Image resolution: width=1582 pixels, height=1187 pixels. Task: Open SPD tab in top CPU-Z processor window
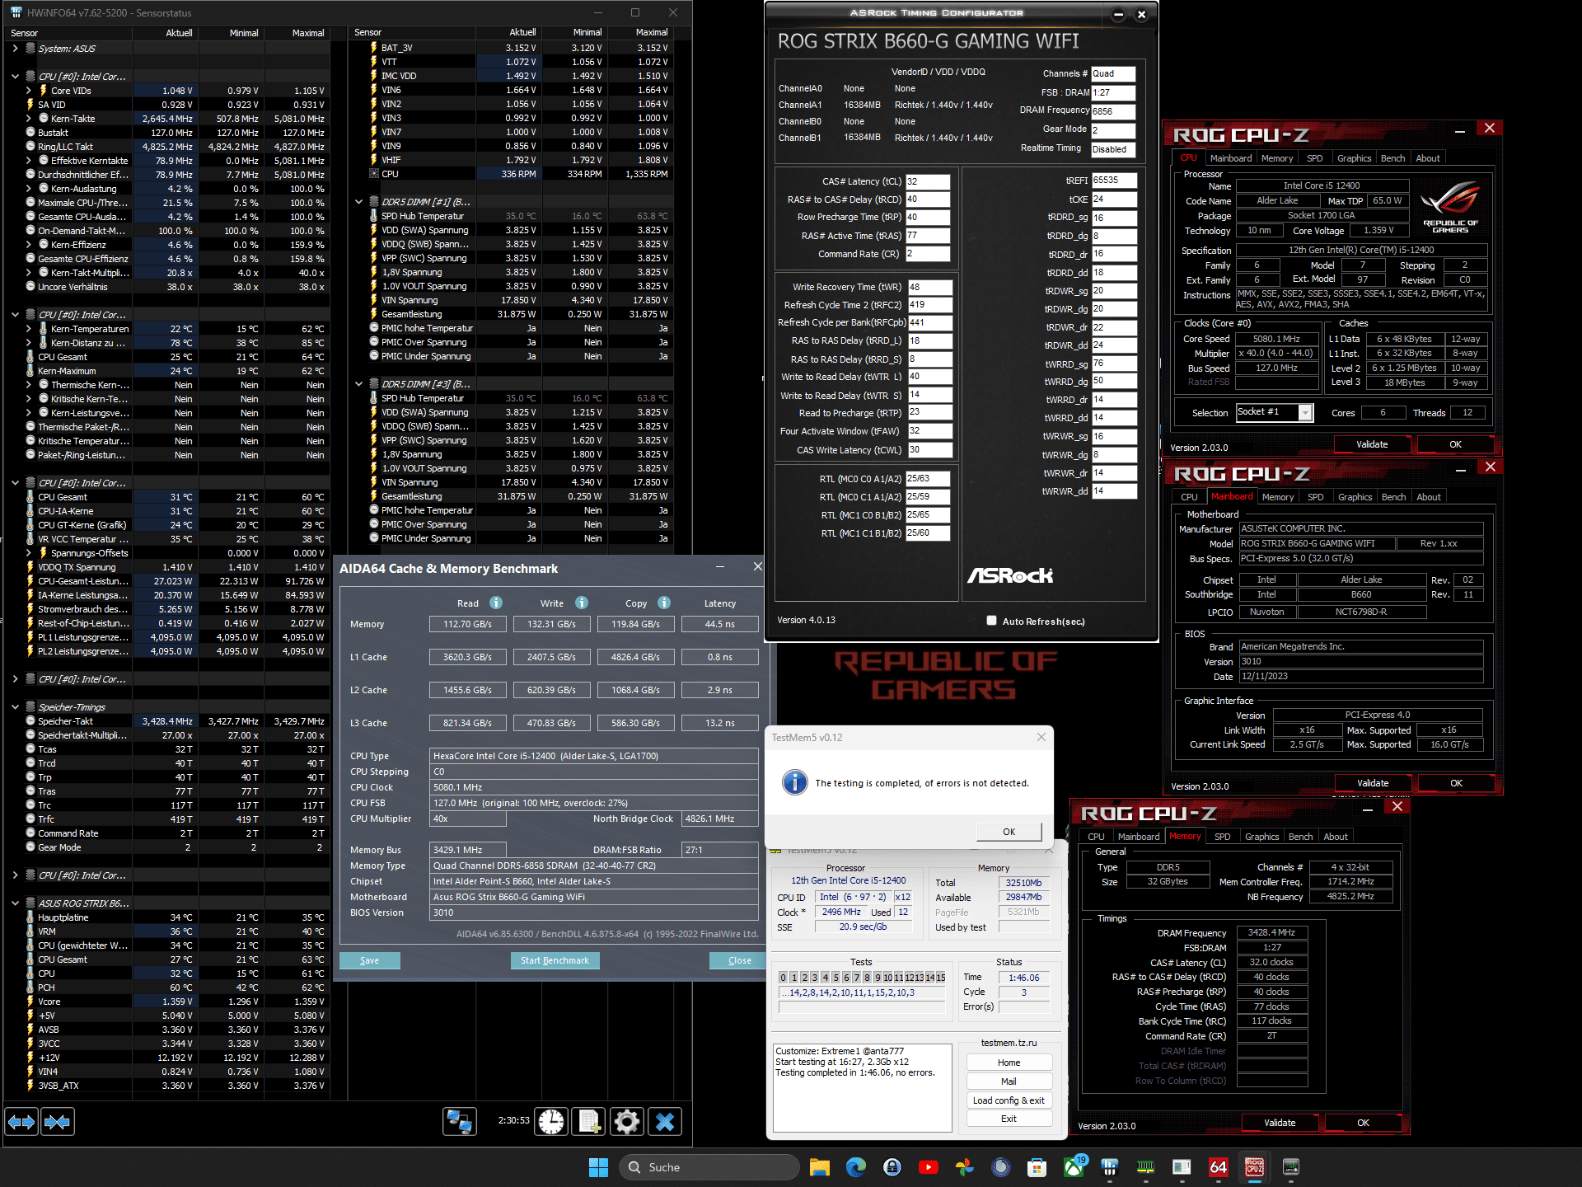click(1314, 158)
